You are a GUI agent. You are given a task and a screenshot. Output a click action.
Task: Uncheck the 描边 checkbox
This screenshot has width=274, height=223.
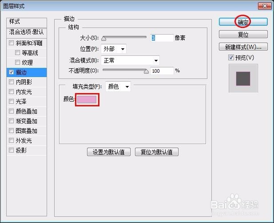(11, 72)
